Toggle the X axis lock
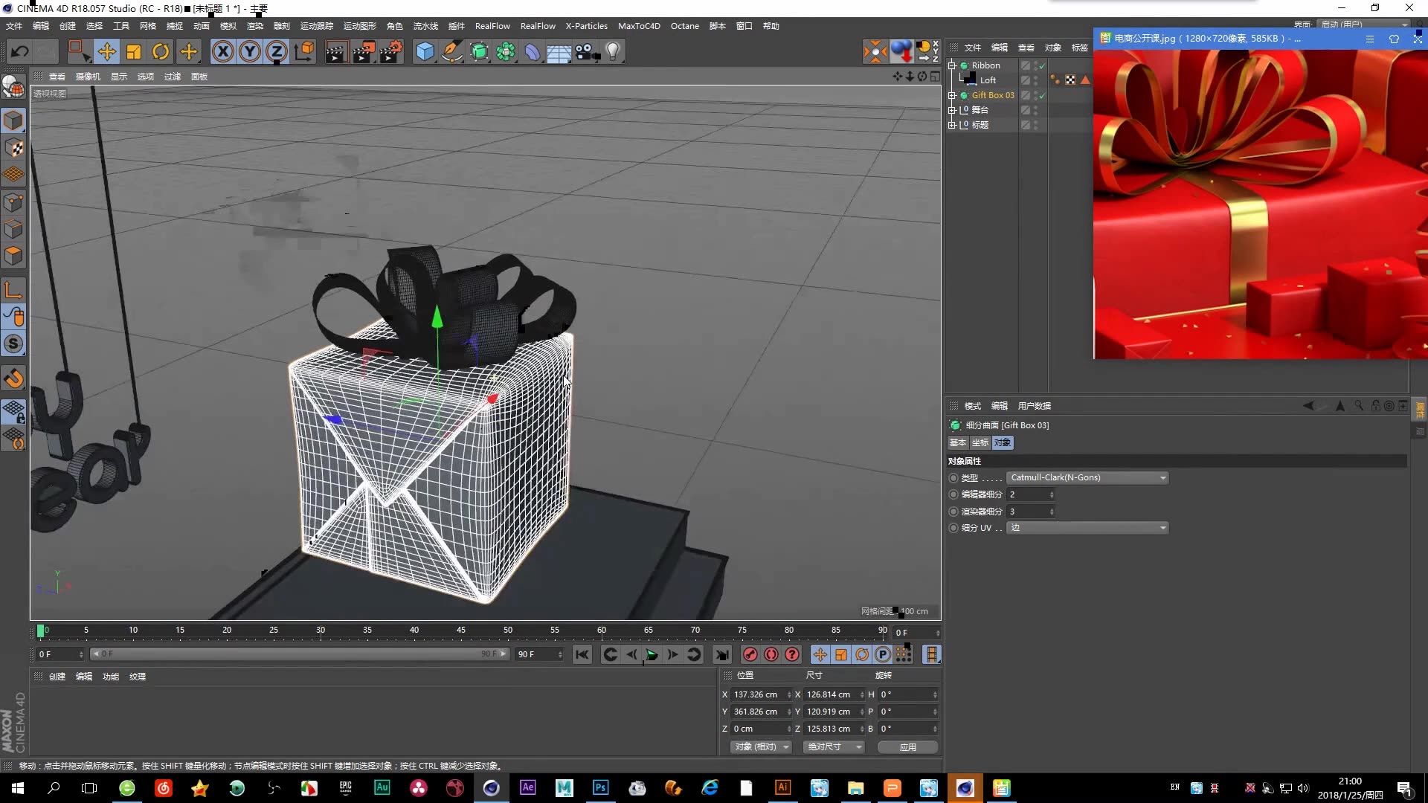This screenshot has width=1428, height=803. (x=222, y=51)
